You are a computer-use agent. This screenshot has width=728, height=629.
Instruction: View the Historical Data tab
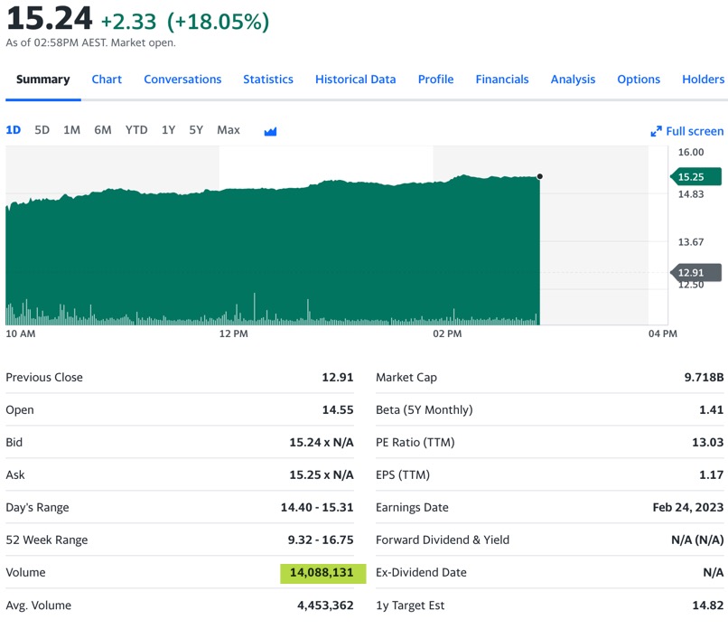(355, 80)
